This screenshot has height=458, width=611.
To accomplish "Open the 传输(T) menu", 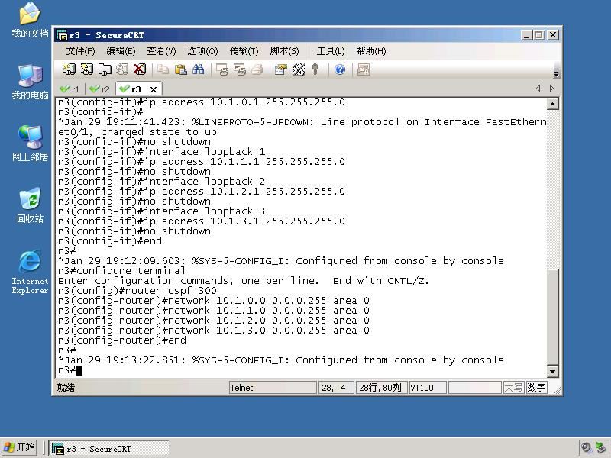I will 244,51.
